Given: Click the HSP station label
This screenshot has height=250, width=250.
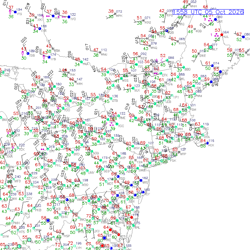Looking at the screenshot, I should coord(67,236).
